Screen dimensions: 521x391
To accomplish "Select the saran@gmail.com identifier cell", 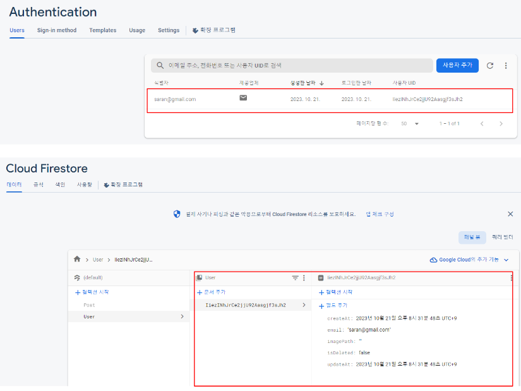I will tap(175, 99).
